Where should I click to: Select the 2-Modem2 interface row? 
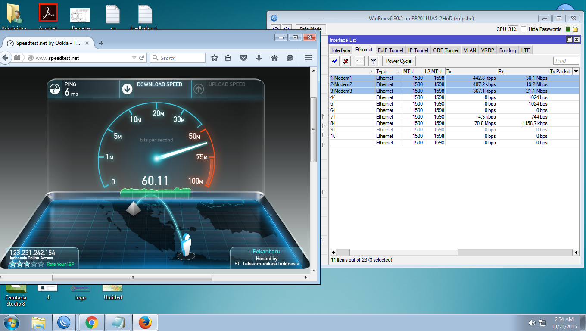pos(455,84)
